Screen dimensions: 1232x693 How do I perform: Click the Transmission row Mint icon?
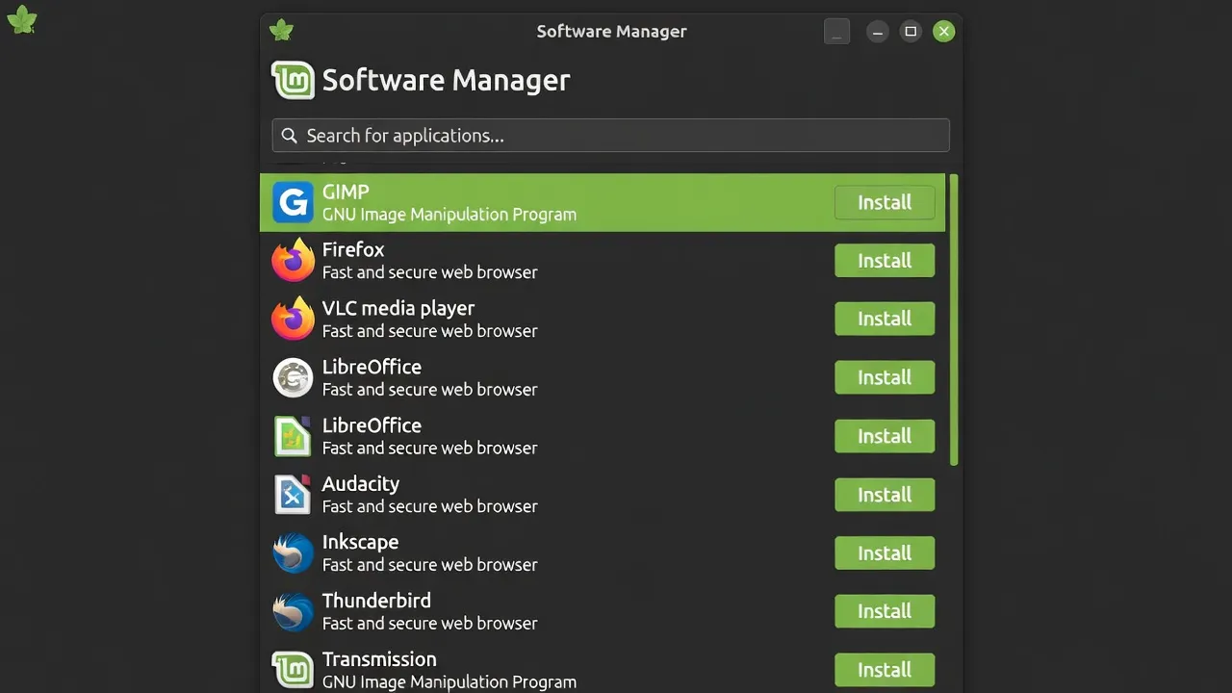pos(293,670)
